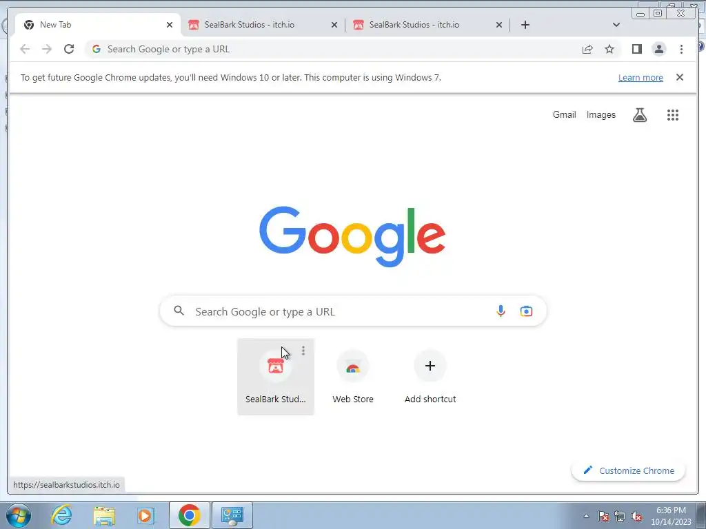The image size is (706, 529).
Task: Close the second SealBark Studios tab
Action: click(499, 25)
